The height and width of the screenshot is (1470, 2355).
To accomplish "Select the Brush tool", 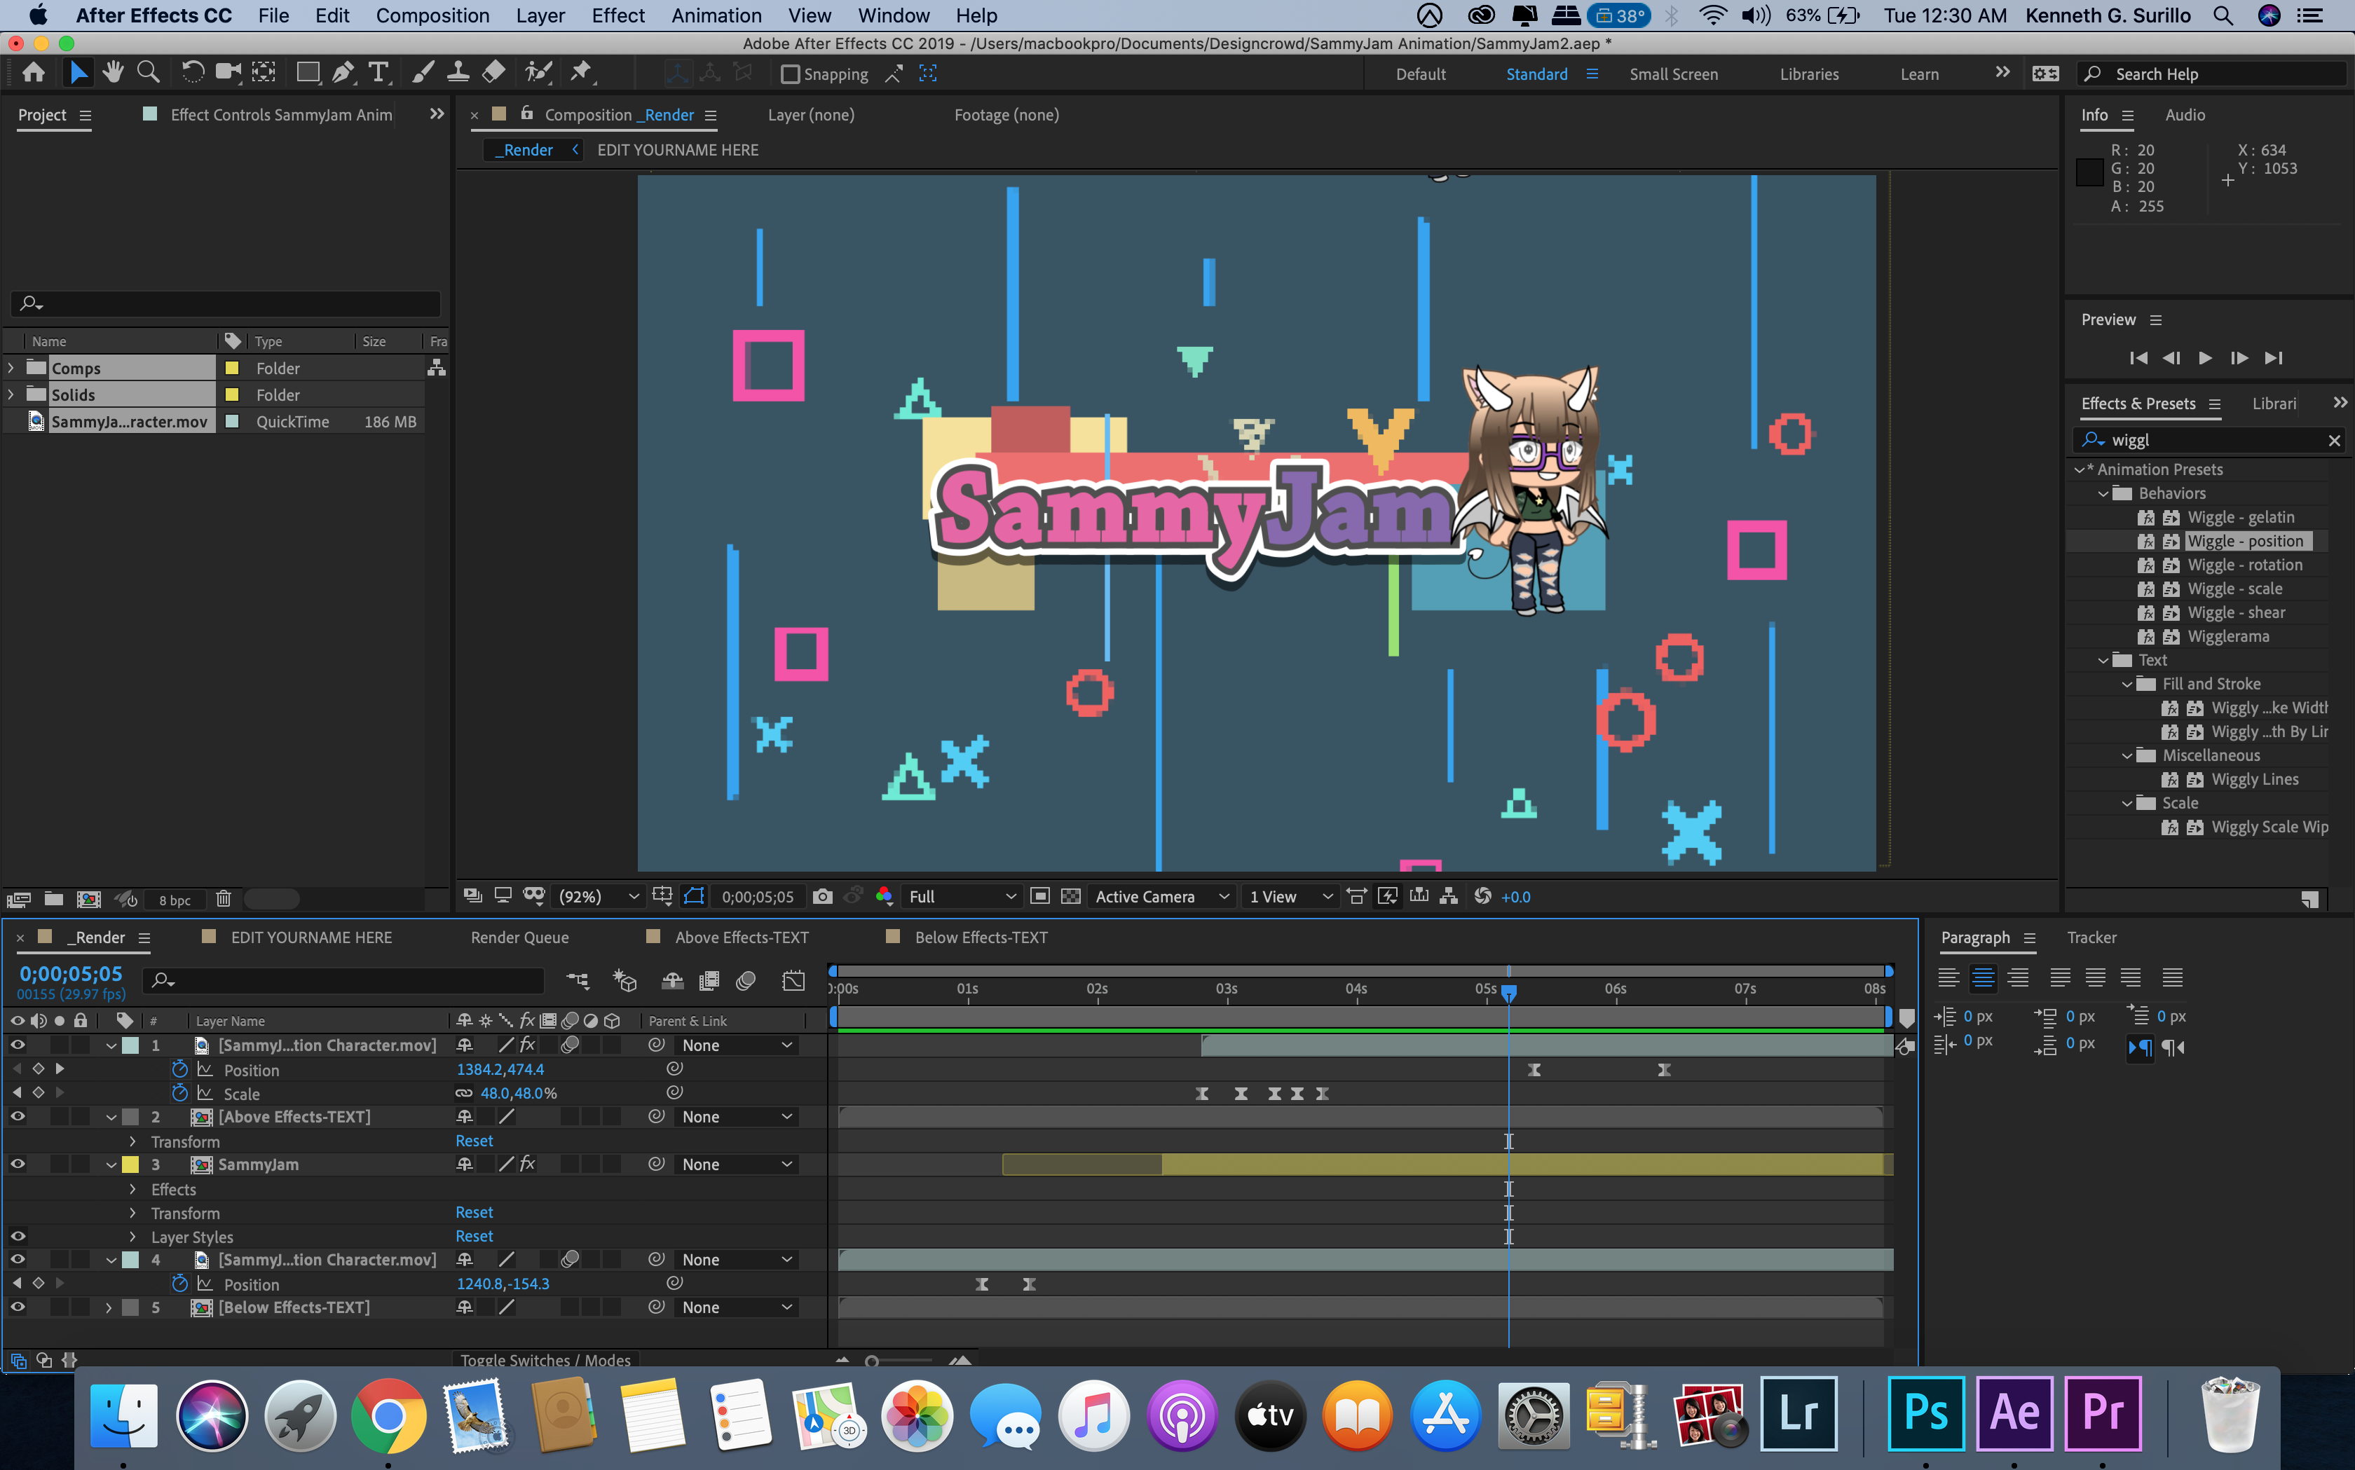I will coord(423,73).
